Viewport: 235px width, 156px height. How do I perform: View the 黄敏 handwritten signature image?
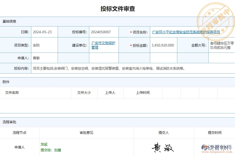[x=163, y=148]
